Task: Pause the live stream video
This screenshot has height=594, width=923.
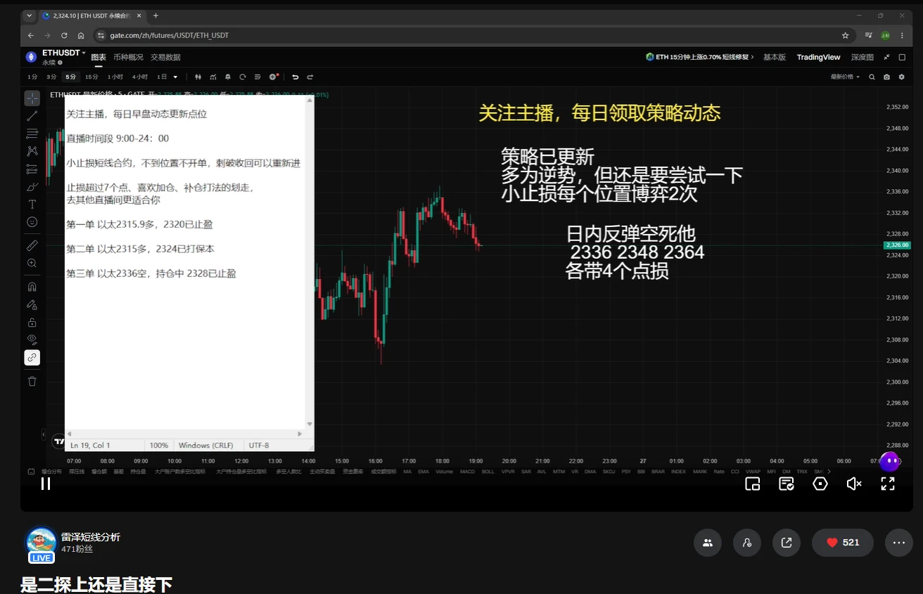Action: (46, 484)
